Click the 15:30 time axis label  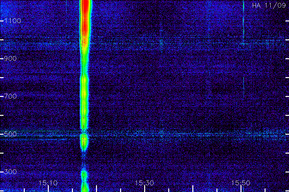pos(144,183)
